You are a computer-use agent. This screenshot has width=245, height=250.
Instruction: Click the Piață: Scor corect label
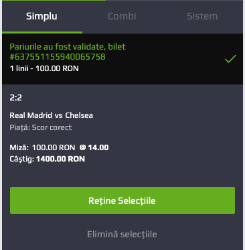41,127
